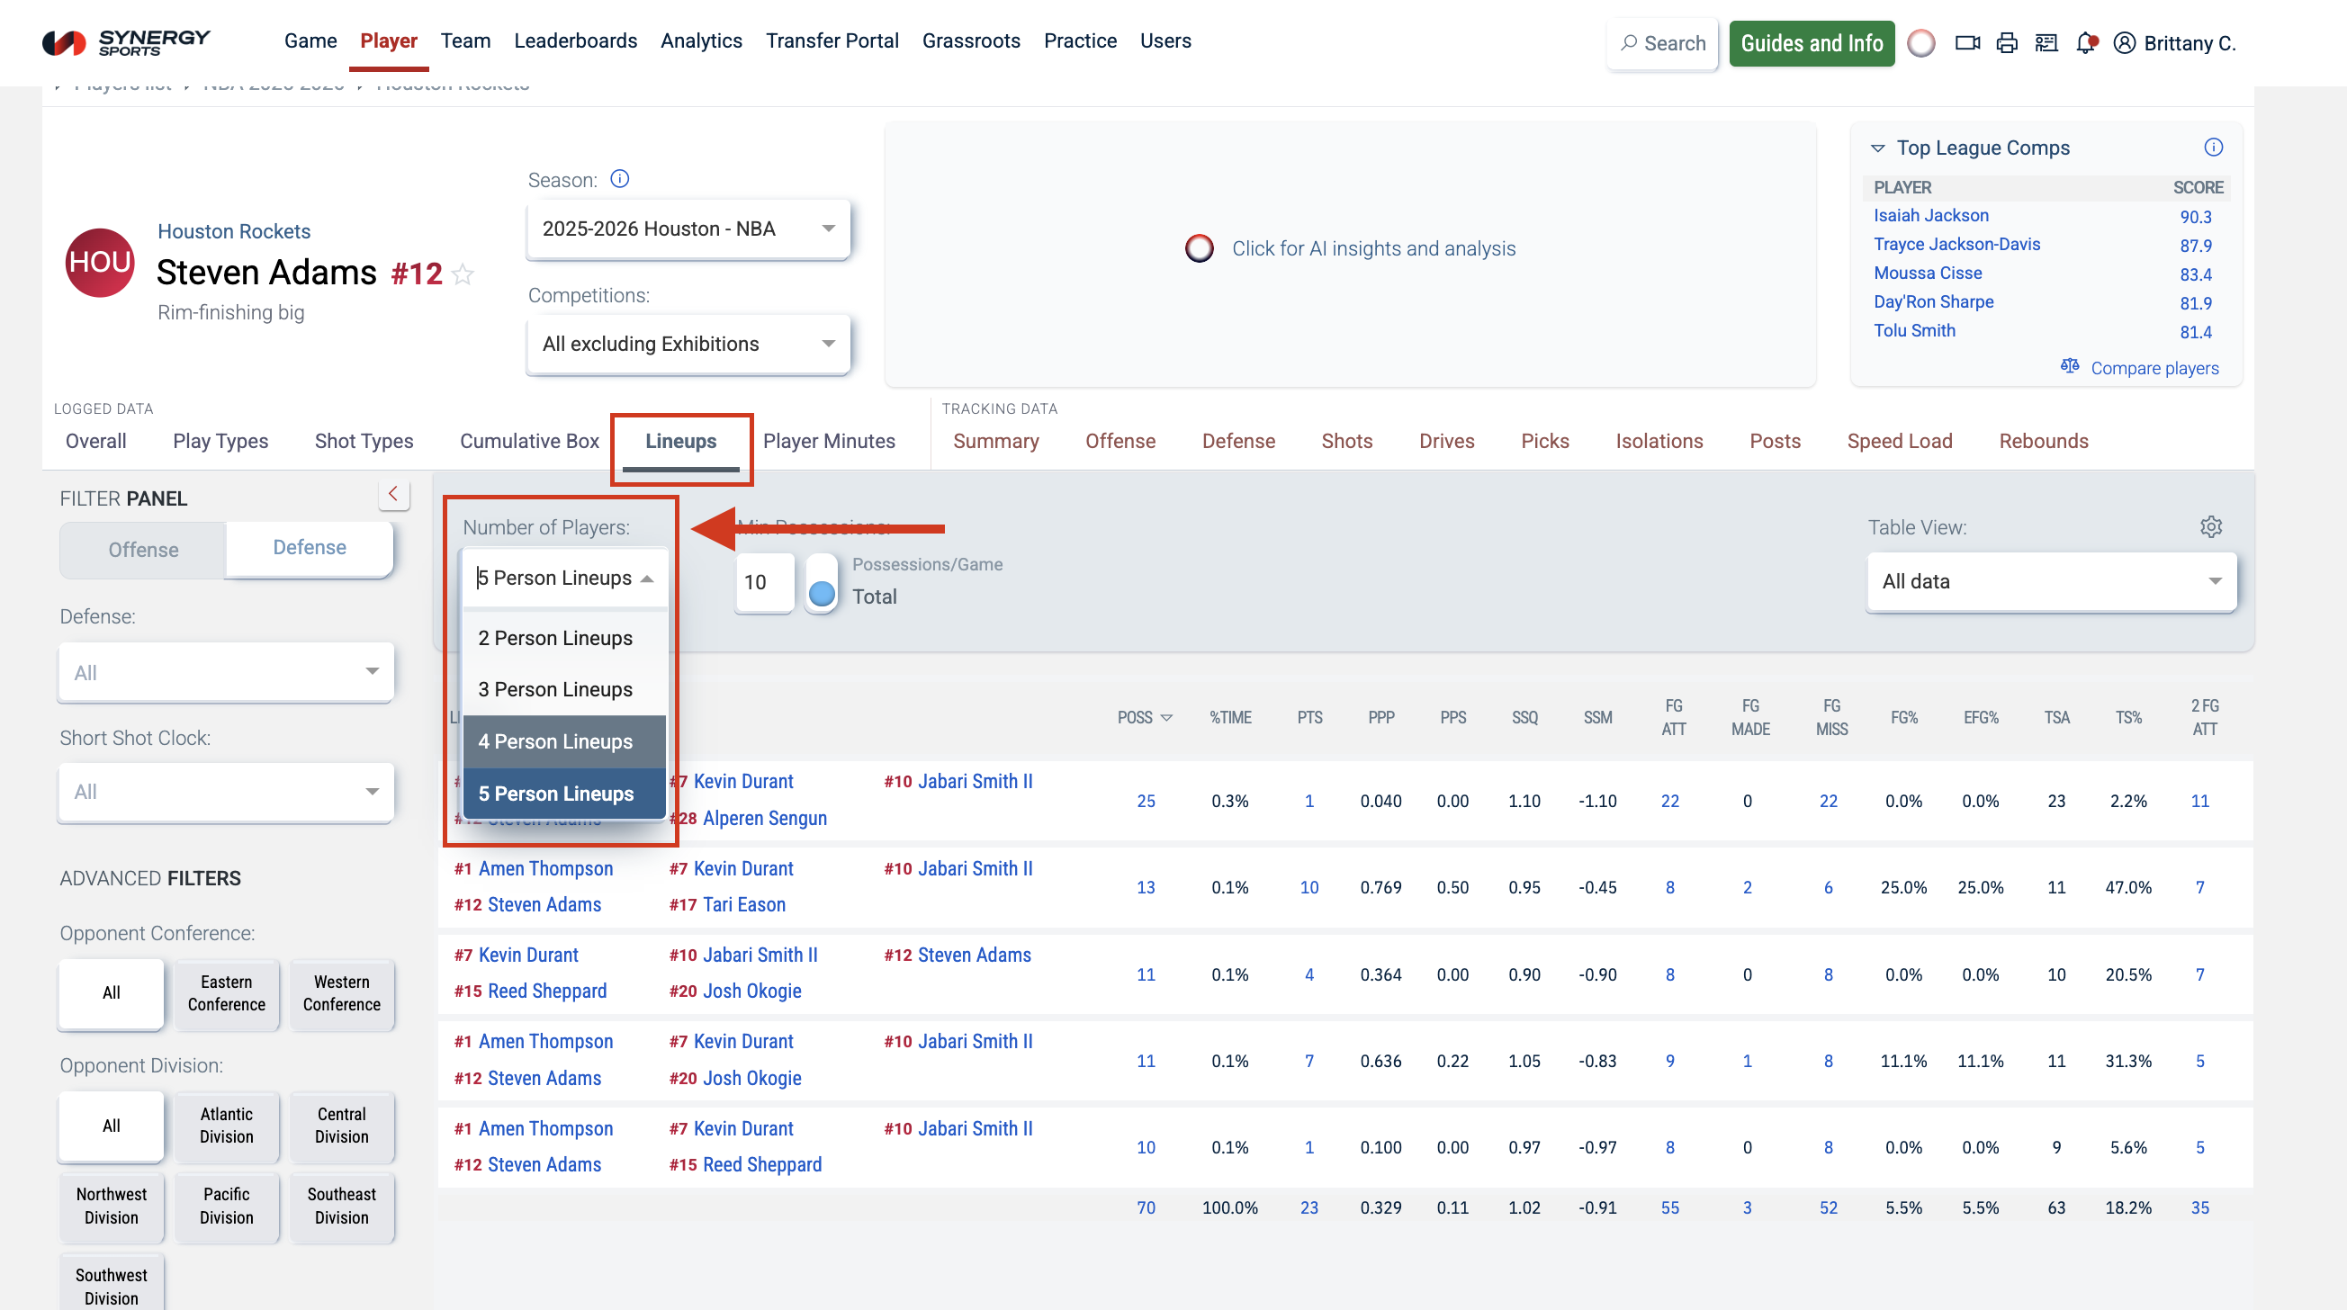
Task: Open the news feed icon in header
Action: click(2046, 43)
